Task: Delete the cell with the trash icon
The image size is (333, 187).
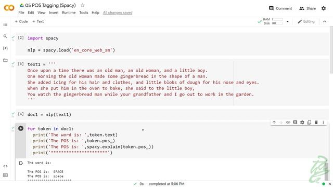Action: click(x=316, y=123)
